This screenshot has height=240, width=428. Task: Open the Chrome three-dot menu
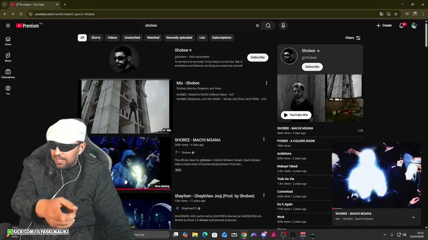(x=423, y=14)
